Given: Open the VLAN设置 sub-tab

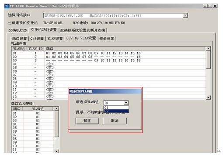Looking at the screenshot, I should [x=55, y=39].
